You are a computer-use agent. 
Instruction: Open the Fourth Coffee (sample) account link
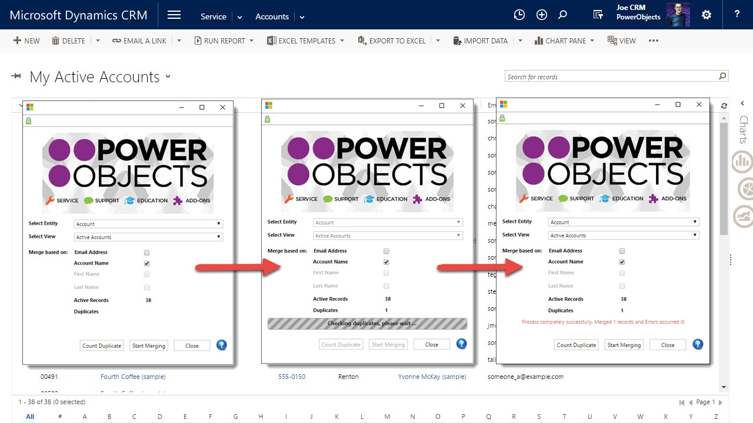click(x=133, y=377)
